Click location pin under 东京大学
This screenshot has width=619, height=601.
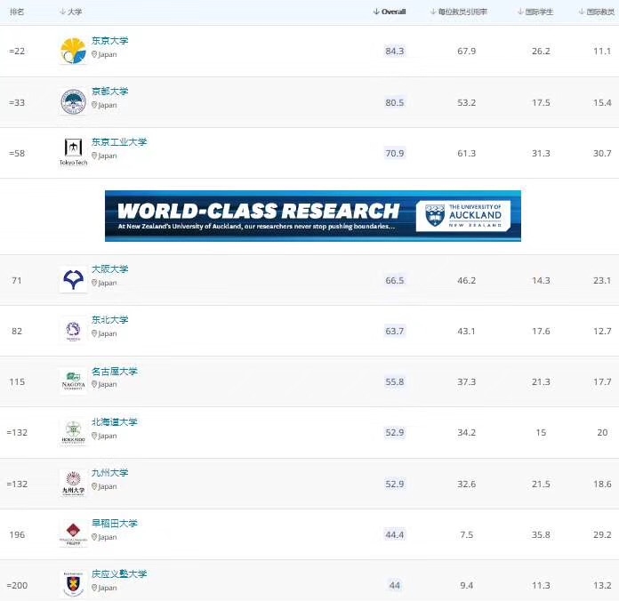click(x=94, y=54)
